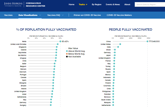
Task: Select the Seychelles data dot
Action: click(56, 52)
